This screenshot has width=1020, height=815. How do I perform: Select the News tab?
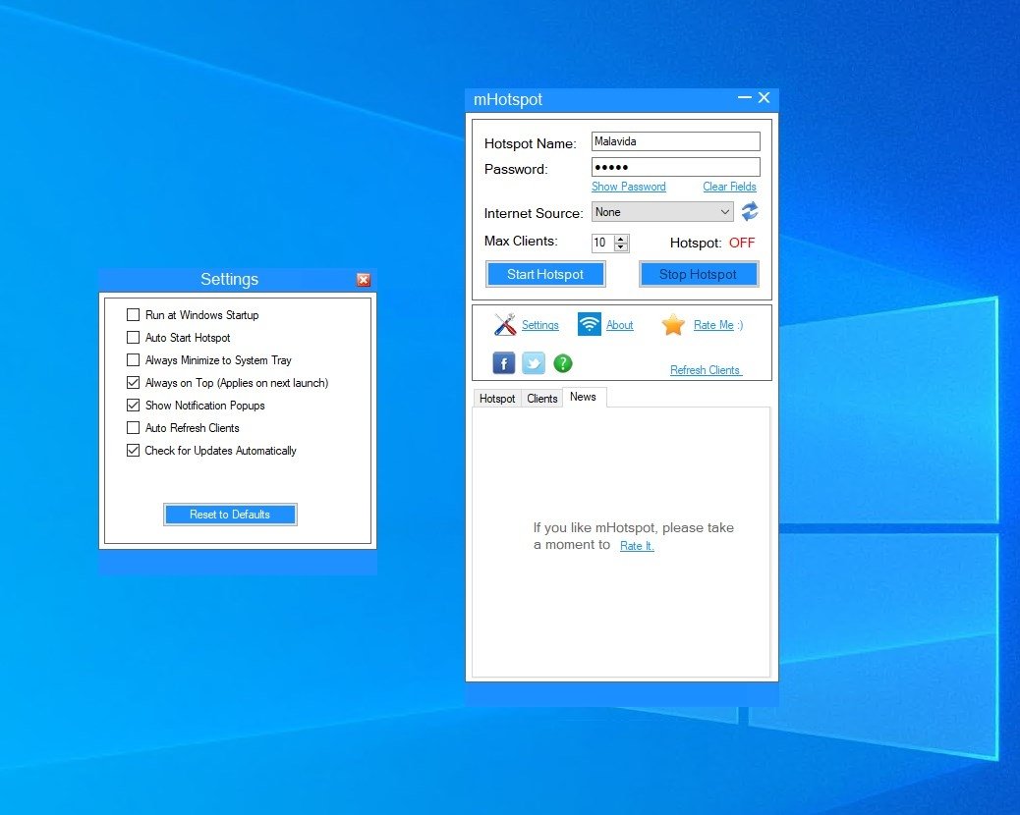coord(583,397)
